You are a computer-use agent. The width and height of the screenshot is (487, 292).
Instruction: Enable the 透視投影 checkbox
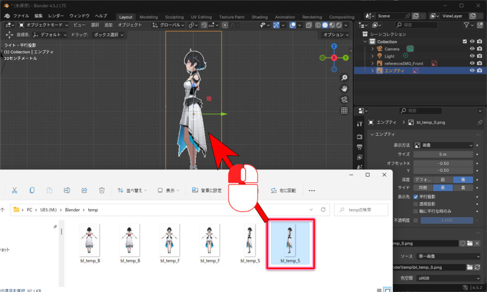pos(416,204)
